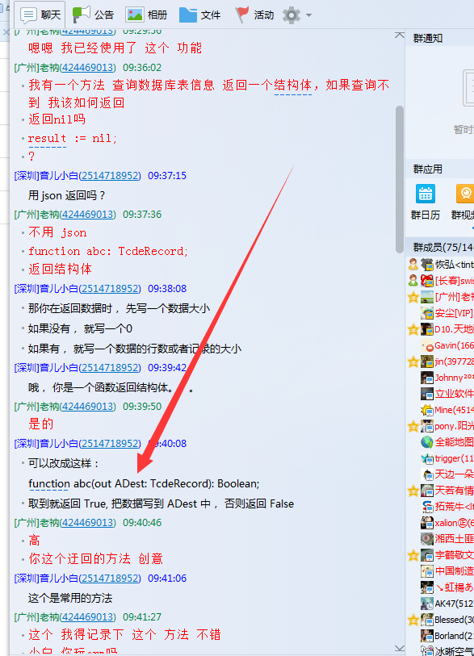Click message 'function abc(out ADest: TcdeRecord): Boolean;'
The height and width of the screenshot is (656, 474).
tap(144, 483)
